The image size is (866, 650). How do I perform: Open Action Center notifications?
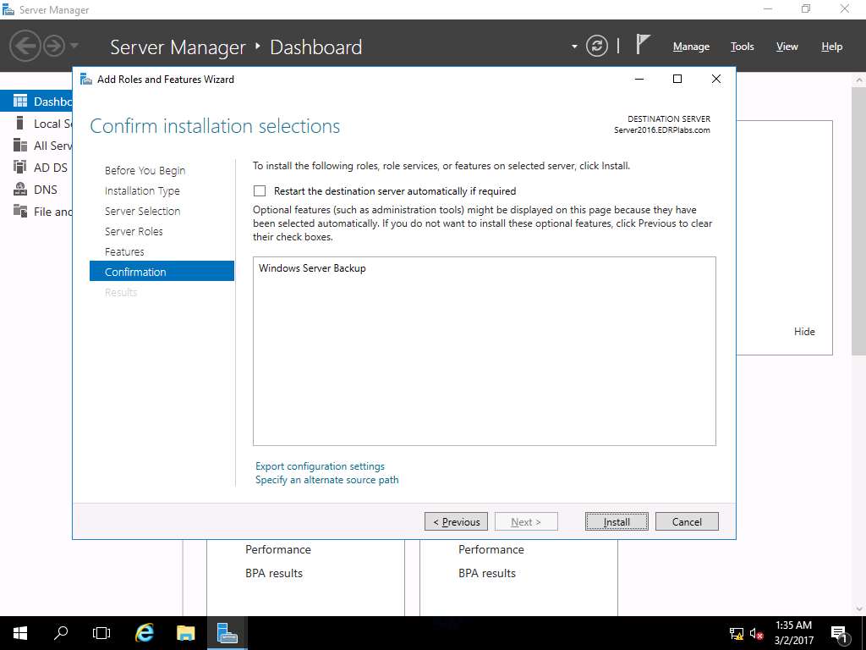[x=839, y=634]
